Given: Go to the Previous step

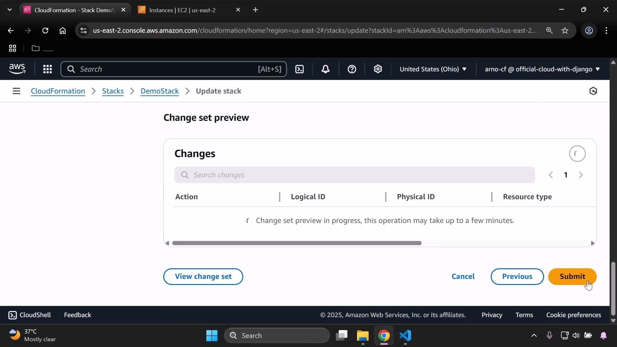Looking at the screenshot, I should tap(517, 277).
